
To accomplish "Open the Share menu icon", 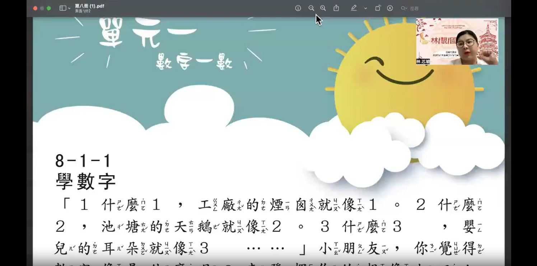I will pyautogui.click(x=336, y=8).
